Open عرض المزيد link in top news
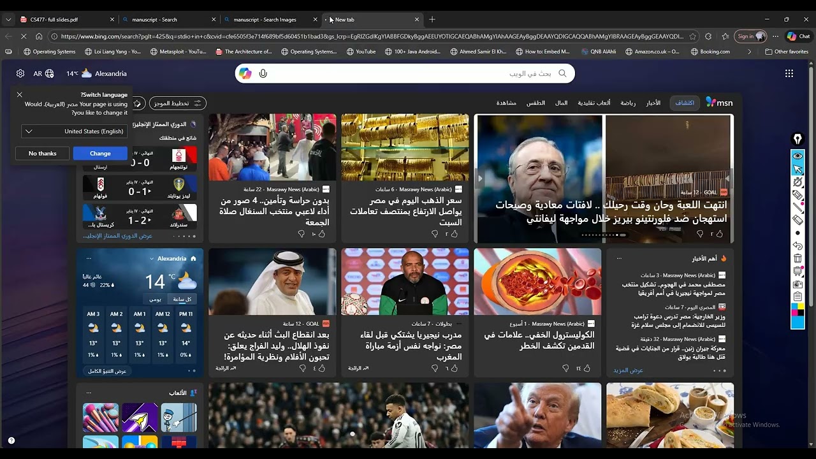 point(628,370)
